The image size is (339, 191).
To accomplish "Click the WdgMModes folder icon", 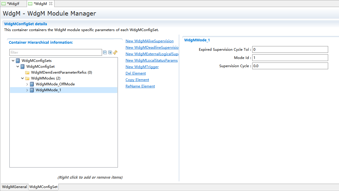I will click(x=27, y=78).
